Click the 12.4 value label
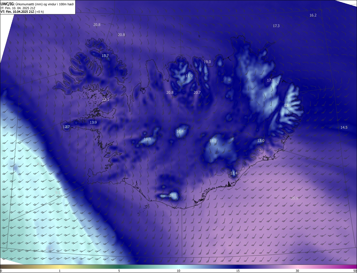The height and width of the screenshot is (273, 357). click(234, 173)
